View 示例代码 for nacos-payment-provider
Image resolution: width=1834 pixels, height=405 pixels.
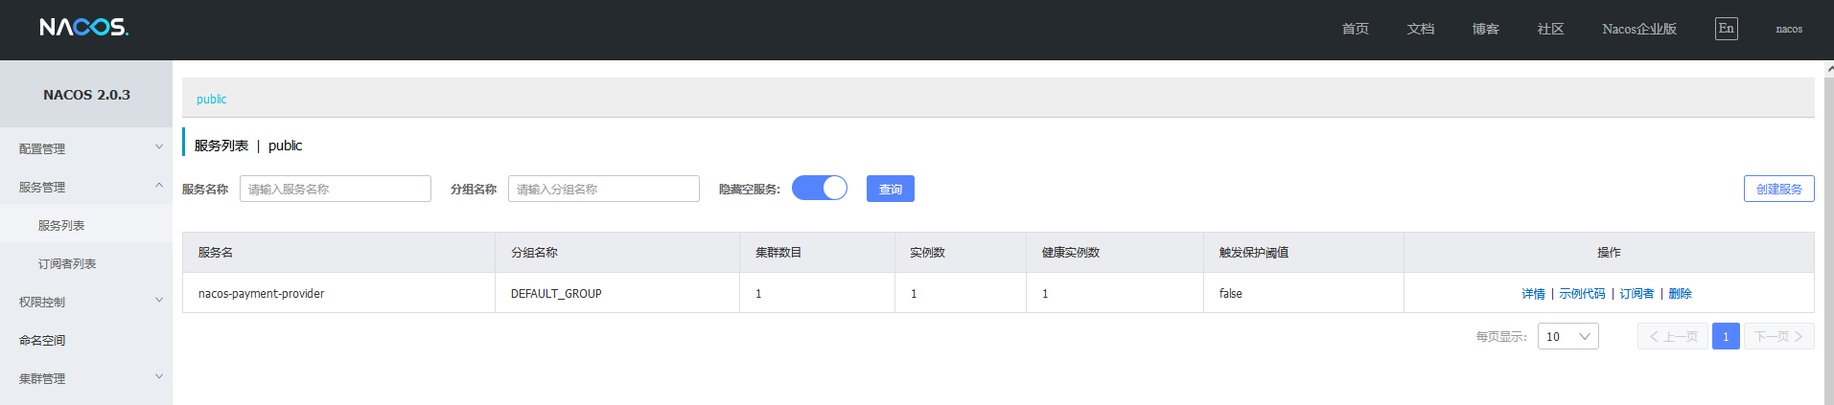(1582, 294)
